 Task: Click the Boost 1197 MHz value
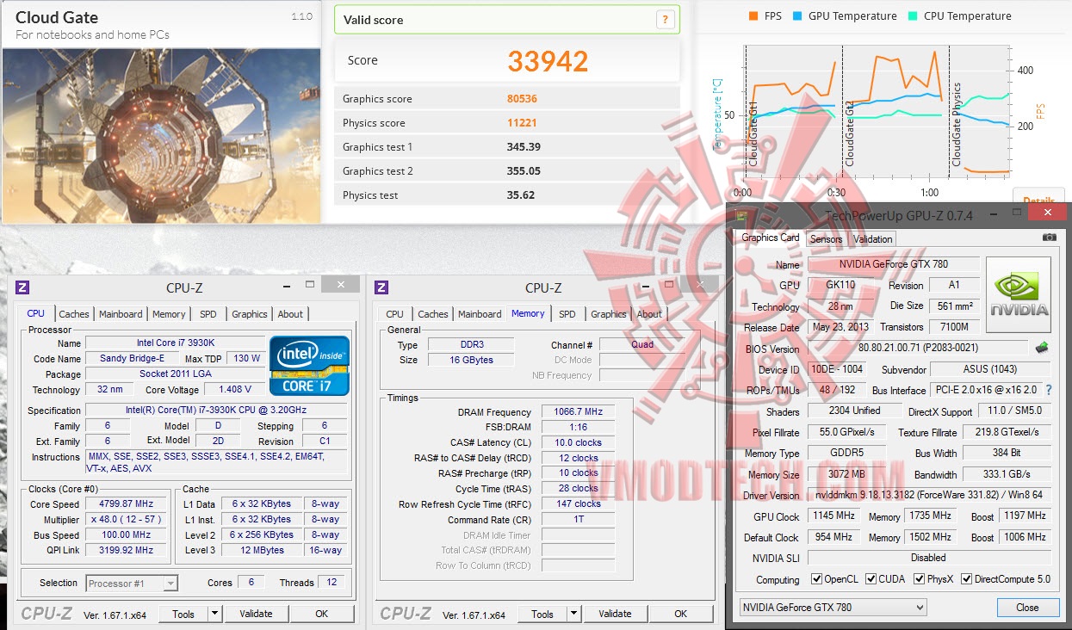[x=1025, y=516]
